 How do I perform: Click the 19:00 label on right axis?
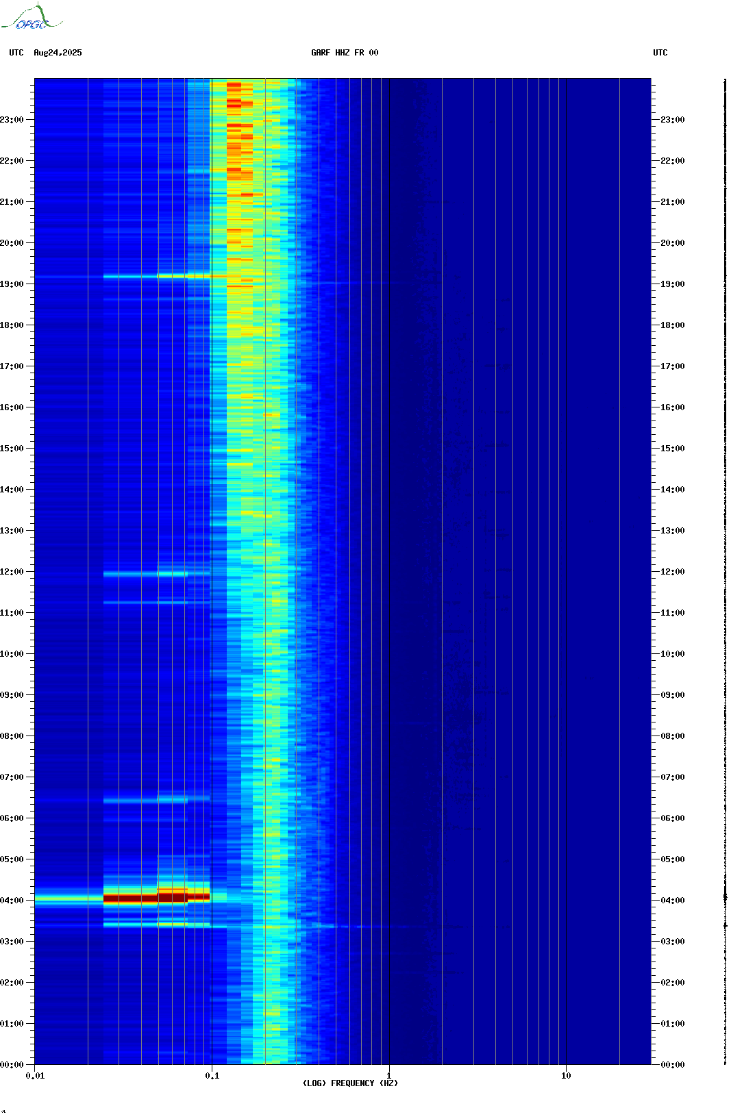click(x=673, y=284)
